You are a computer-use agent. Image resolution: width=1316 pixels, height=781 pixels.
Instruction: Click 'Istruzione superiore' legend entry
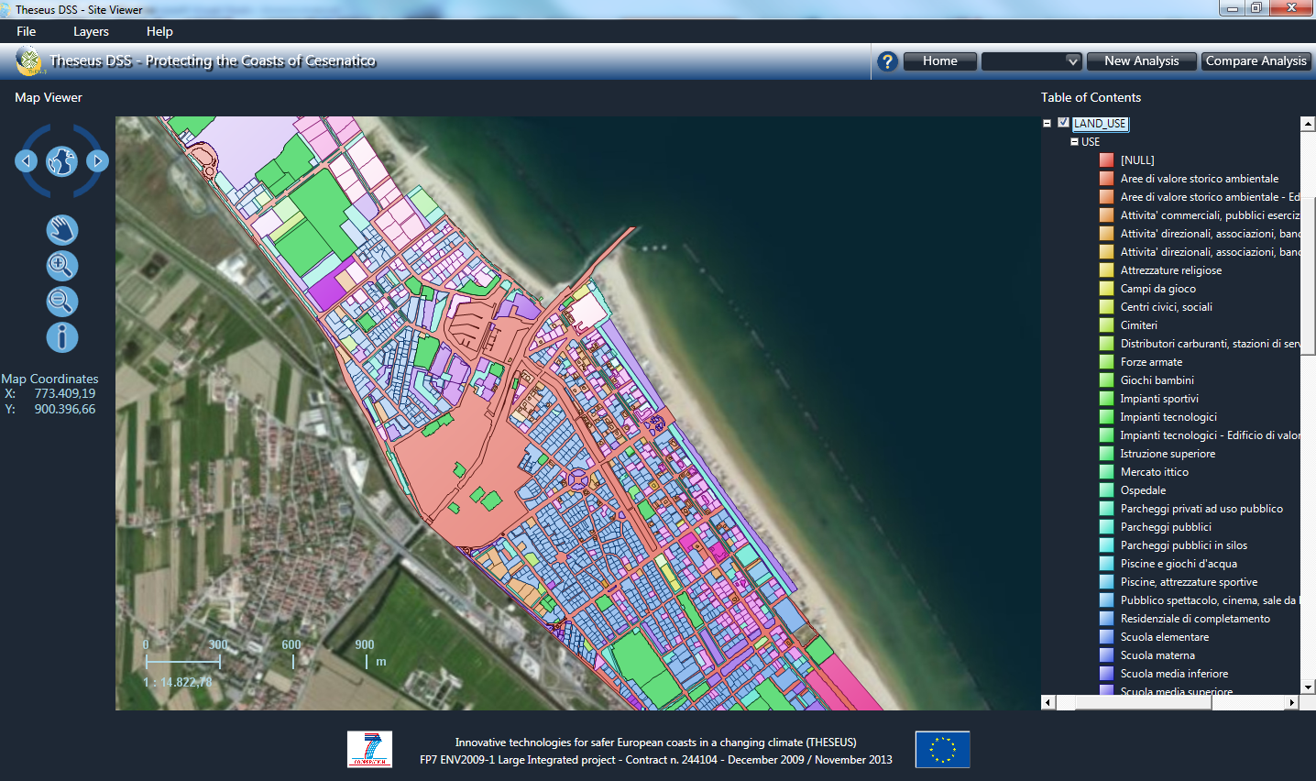click(x=1168, y=454)
